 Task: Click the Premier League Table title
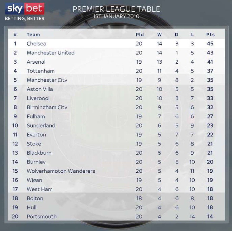click(x=116, y=9)
